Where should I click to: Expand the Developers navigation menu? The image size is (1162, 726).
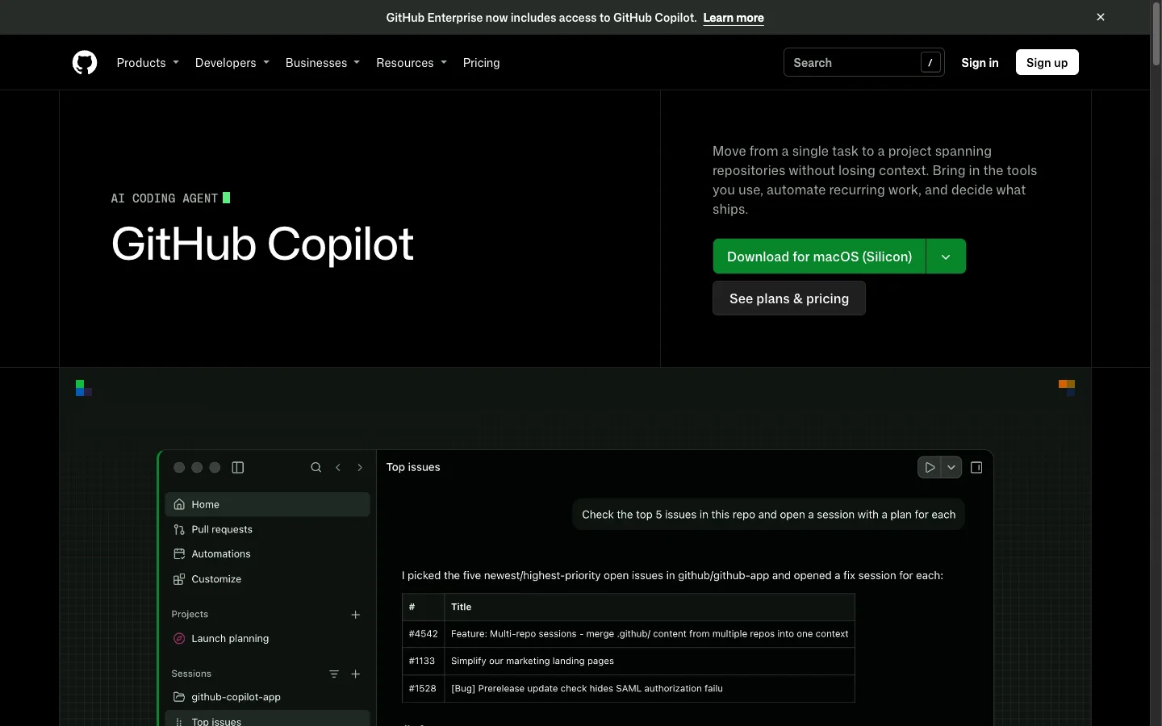click(x=232, y=62)
